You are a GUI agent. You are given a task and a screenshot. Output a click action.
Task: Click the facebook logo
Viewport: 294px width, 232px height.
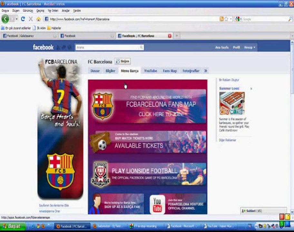tap(43, 47)
